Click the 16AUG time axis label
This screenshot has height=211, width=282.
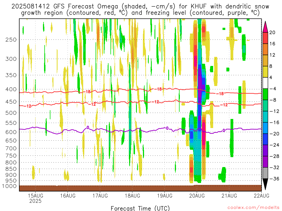[x=68, y=196]
